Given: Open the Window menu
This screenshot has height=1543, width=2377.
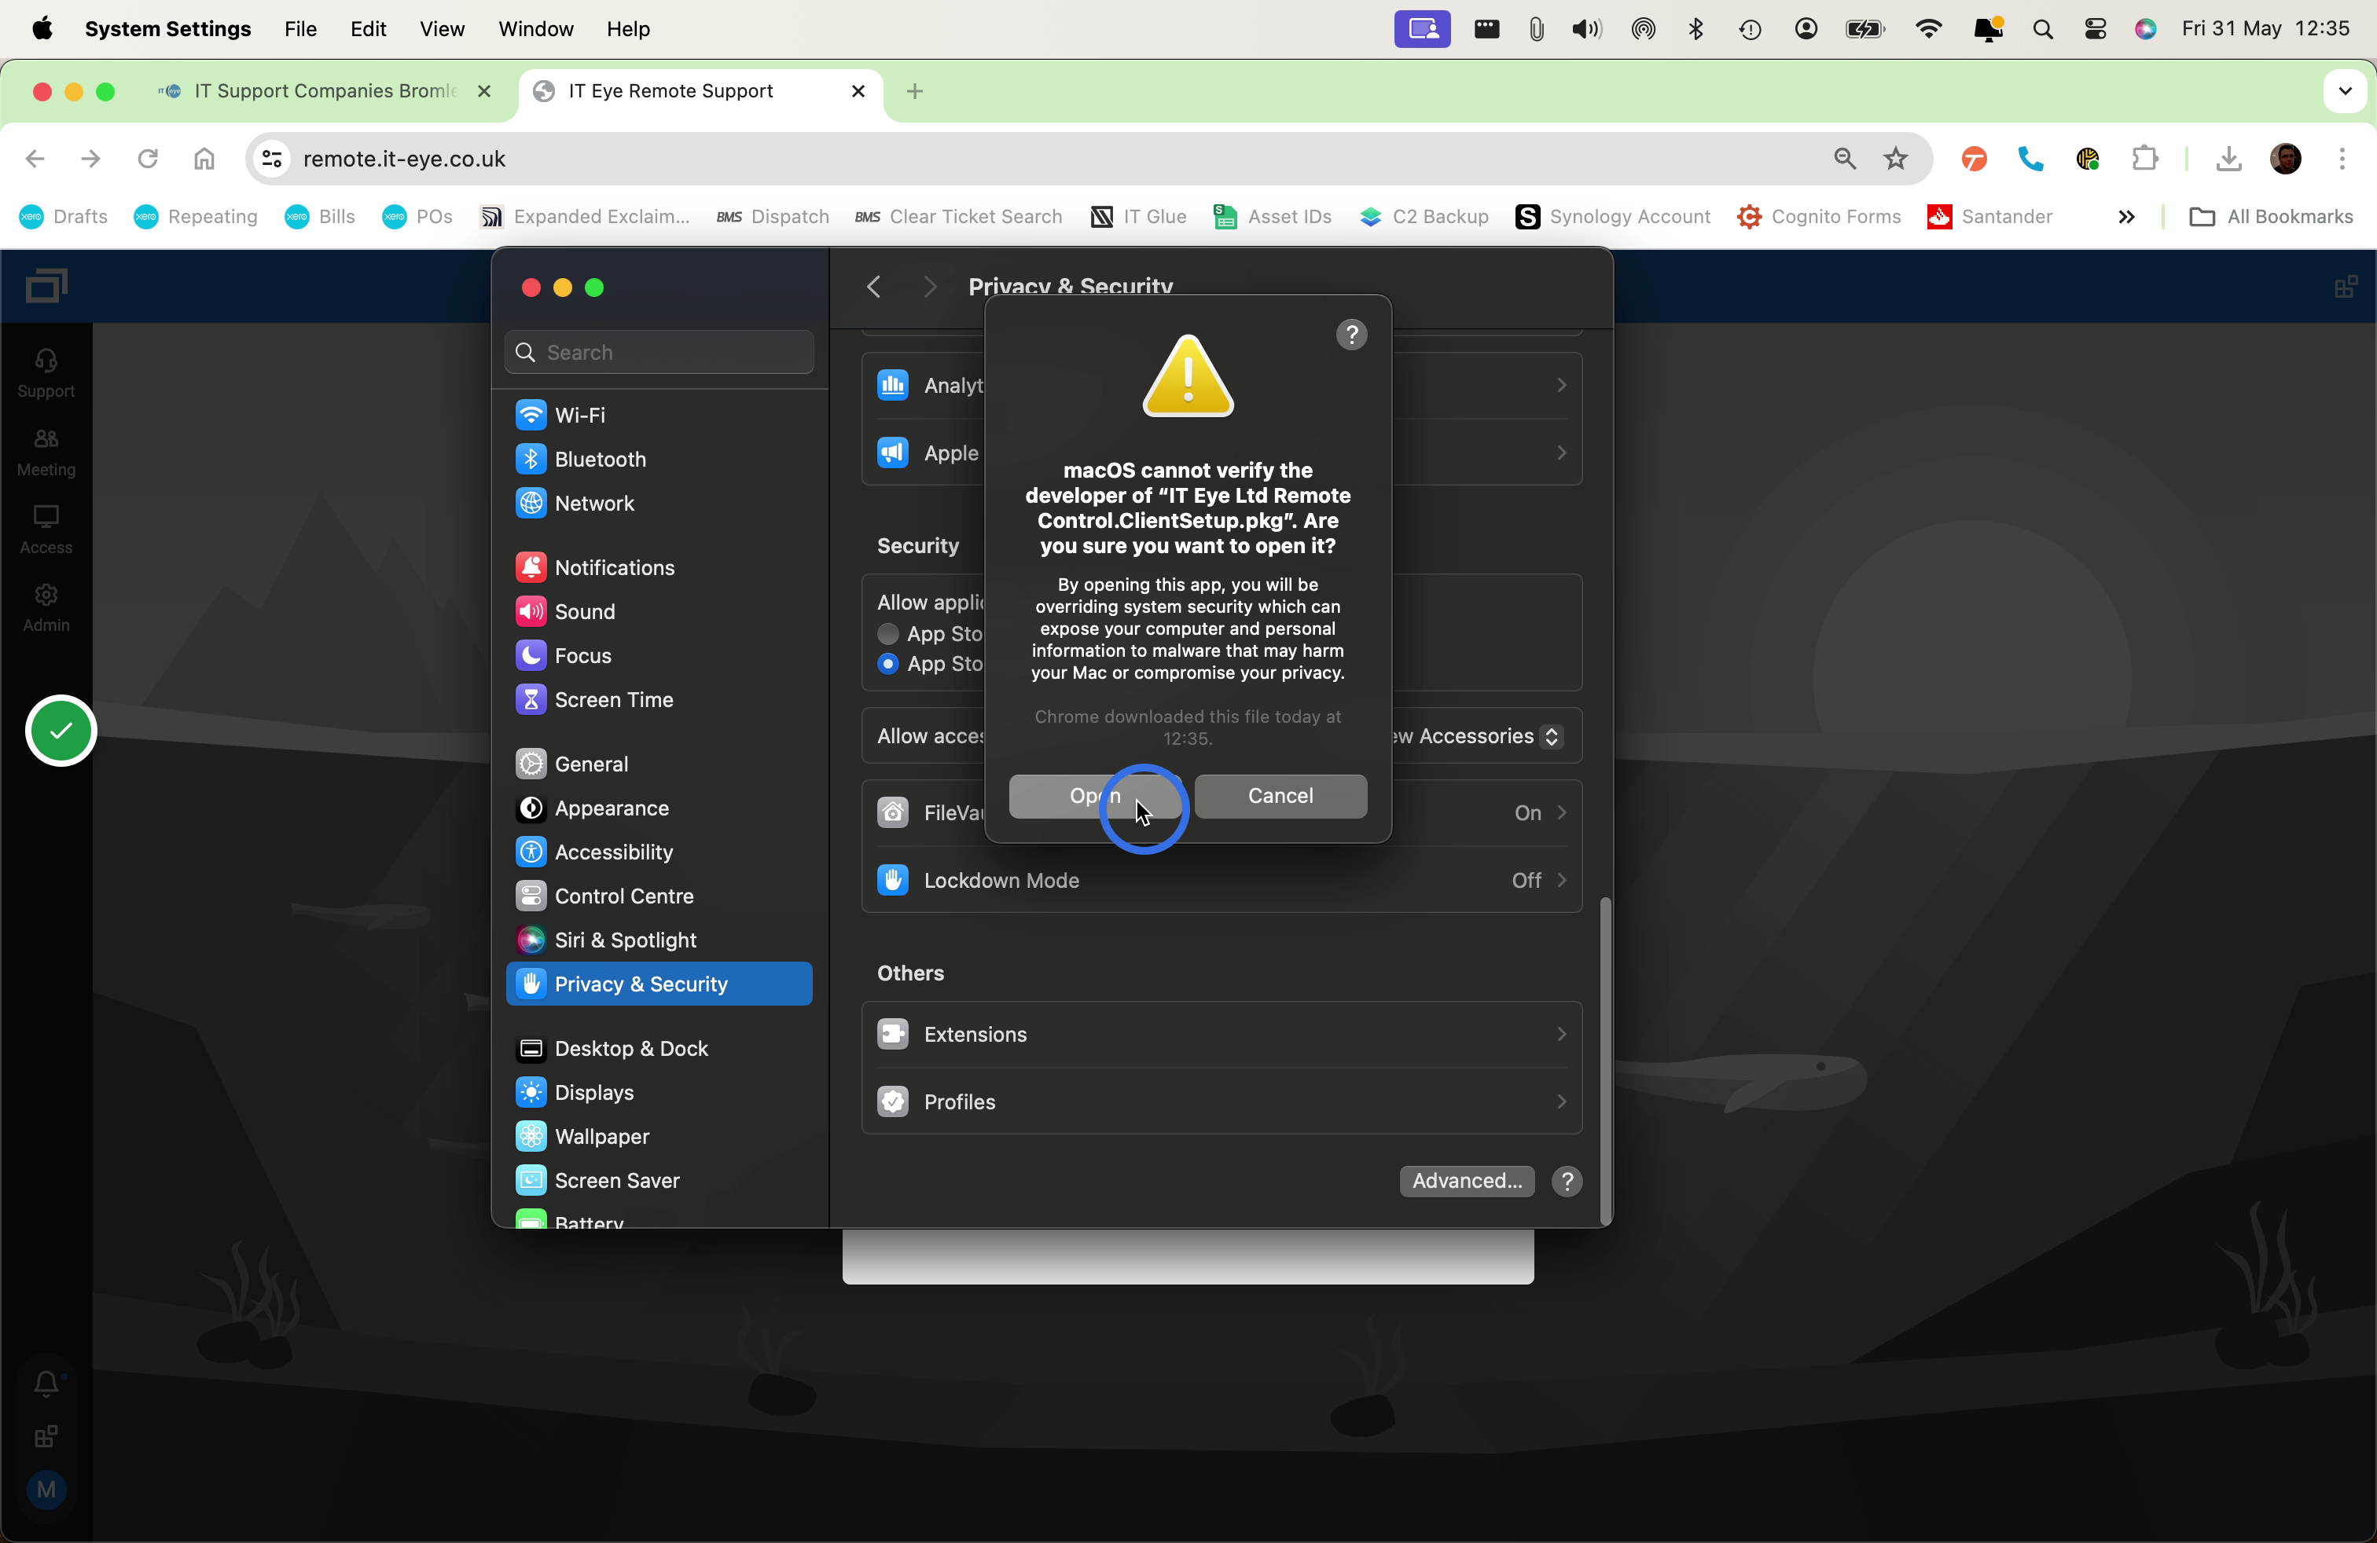Looking at the screenshot, I should pos(535,29).
